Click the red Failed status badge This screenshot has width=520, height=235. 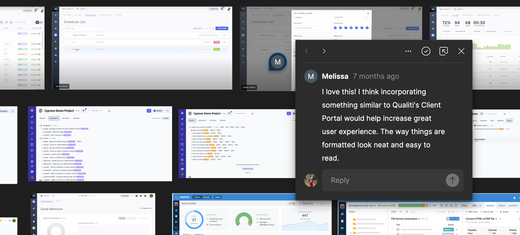[x=217, y=42]
